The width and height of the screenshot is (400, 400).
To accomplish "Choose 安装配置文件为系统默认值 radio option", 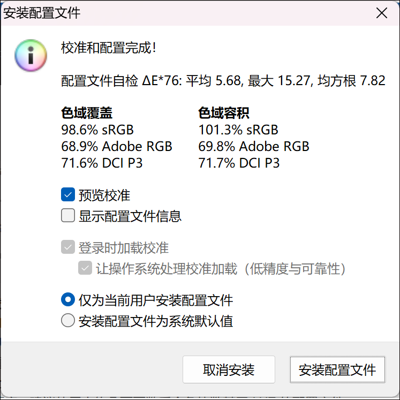I will pyautogui.click(x=68, y=321).
